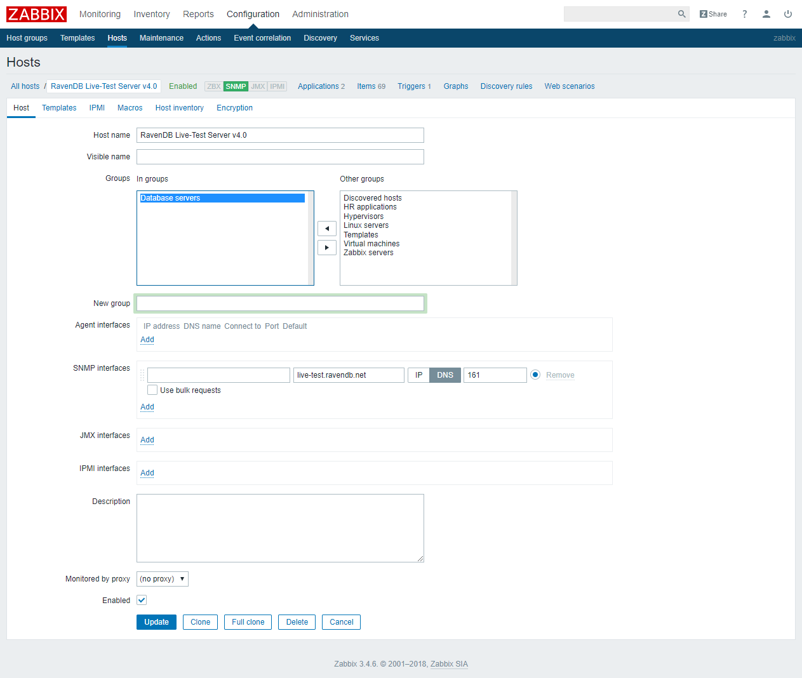Go to the Maintenance submenu item
This screenshot has width=802, height=678.
click(161, 38)
